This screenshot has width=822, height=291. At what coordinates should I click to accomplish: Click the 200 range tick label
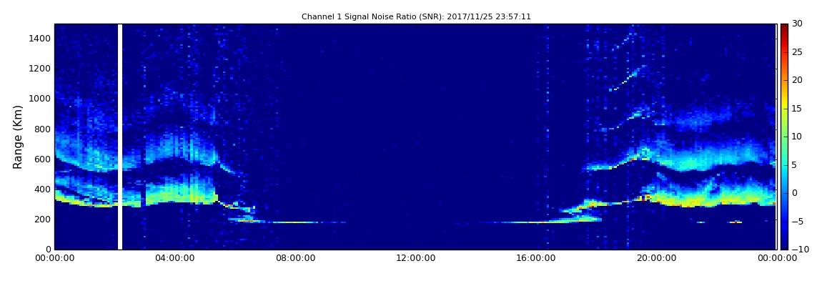coord(43,220)
